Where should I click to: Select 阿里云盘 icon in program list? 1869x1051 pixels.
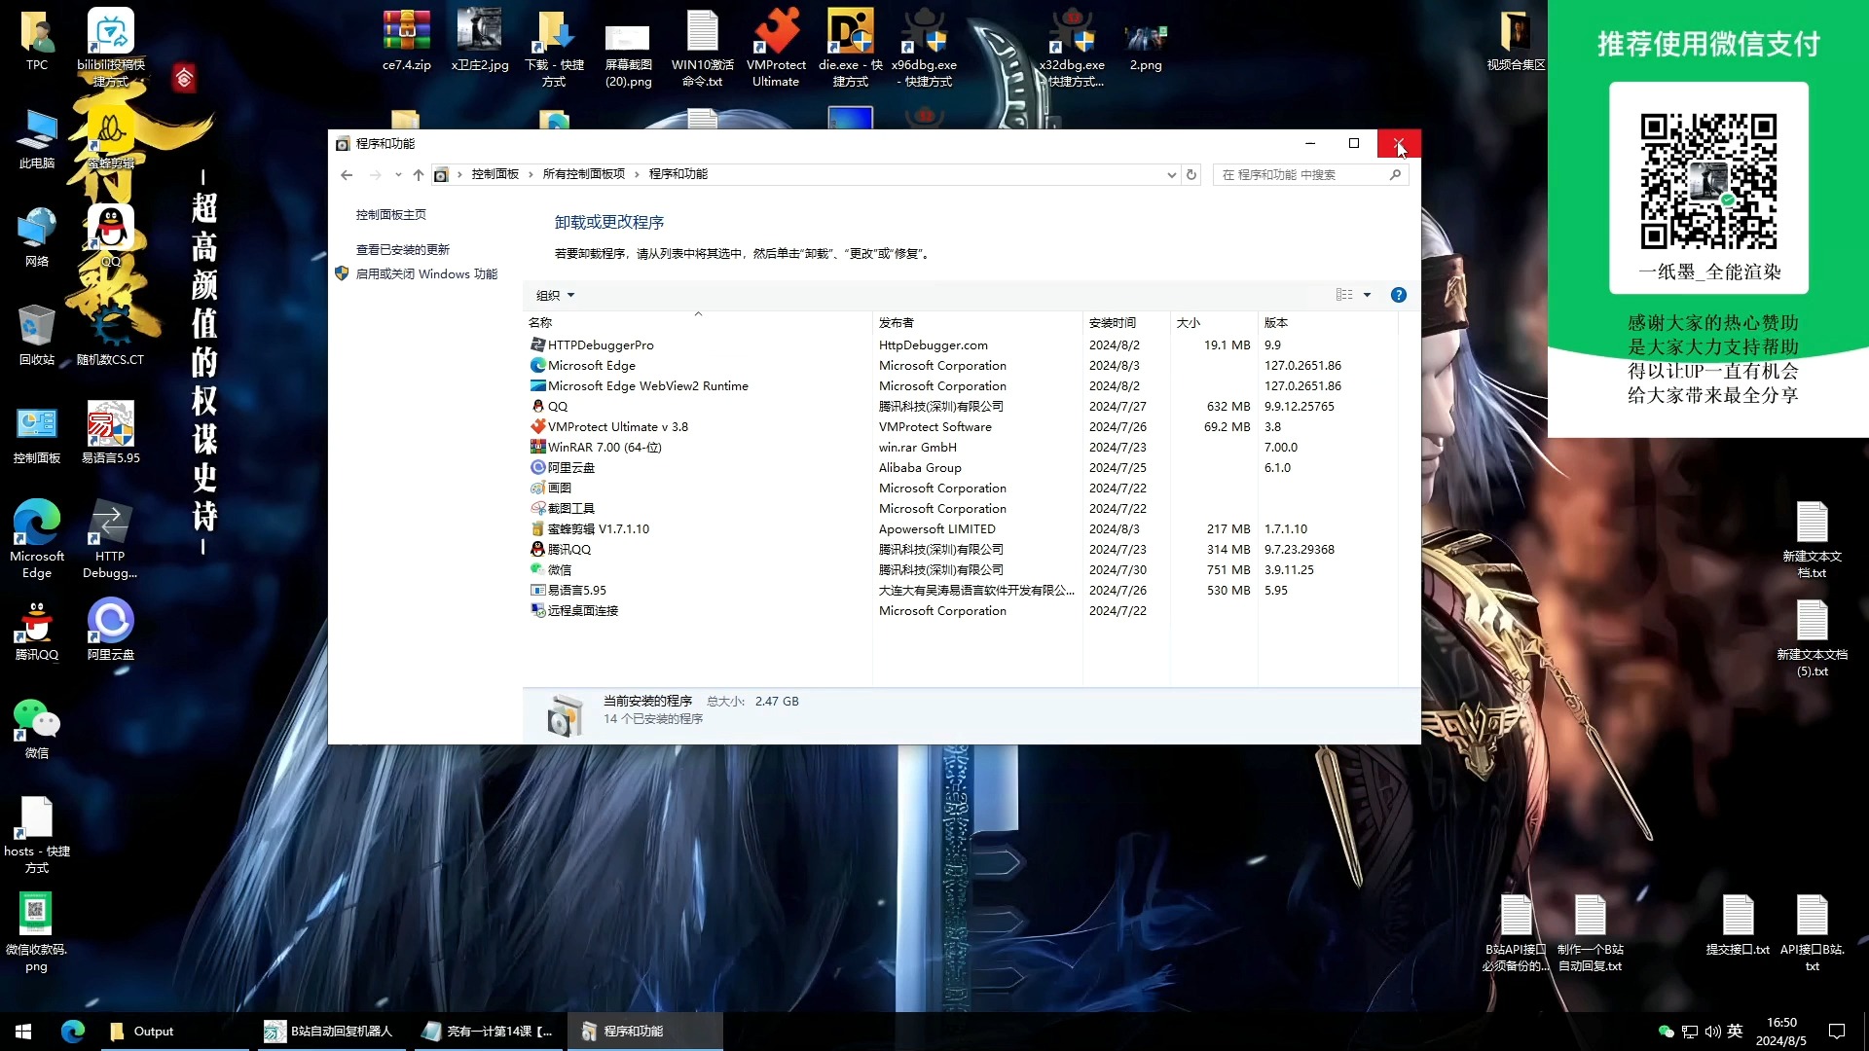click(537, 467)
